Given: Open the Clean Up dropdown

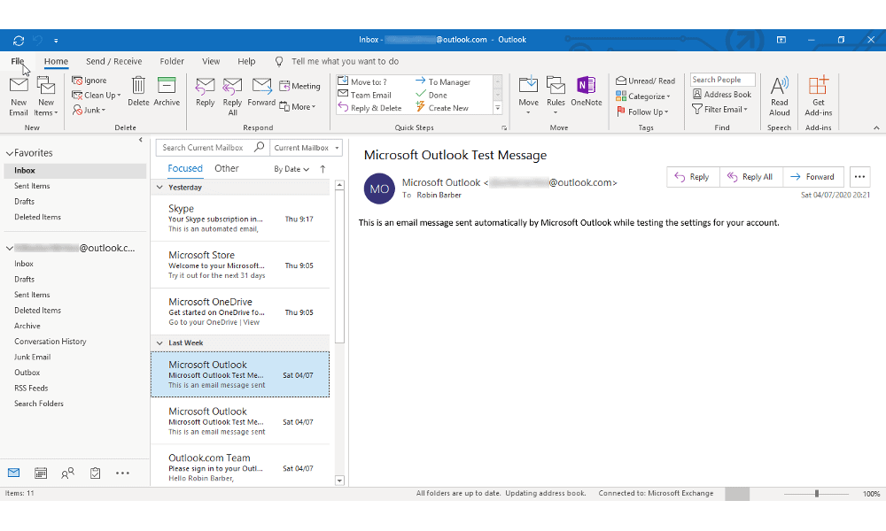Looking at the screenshot, I should point(96,96).
